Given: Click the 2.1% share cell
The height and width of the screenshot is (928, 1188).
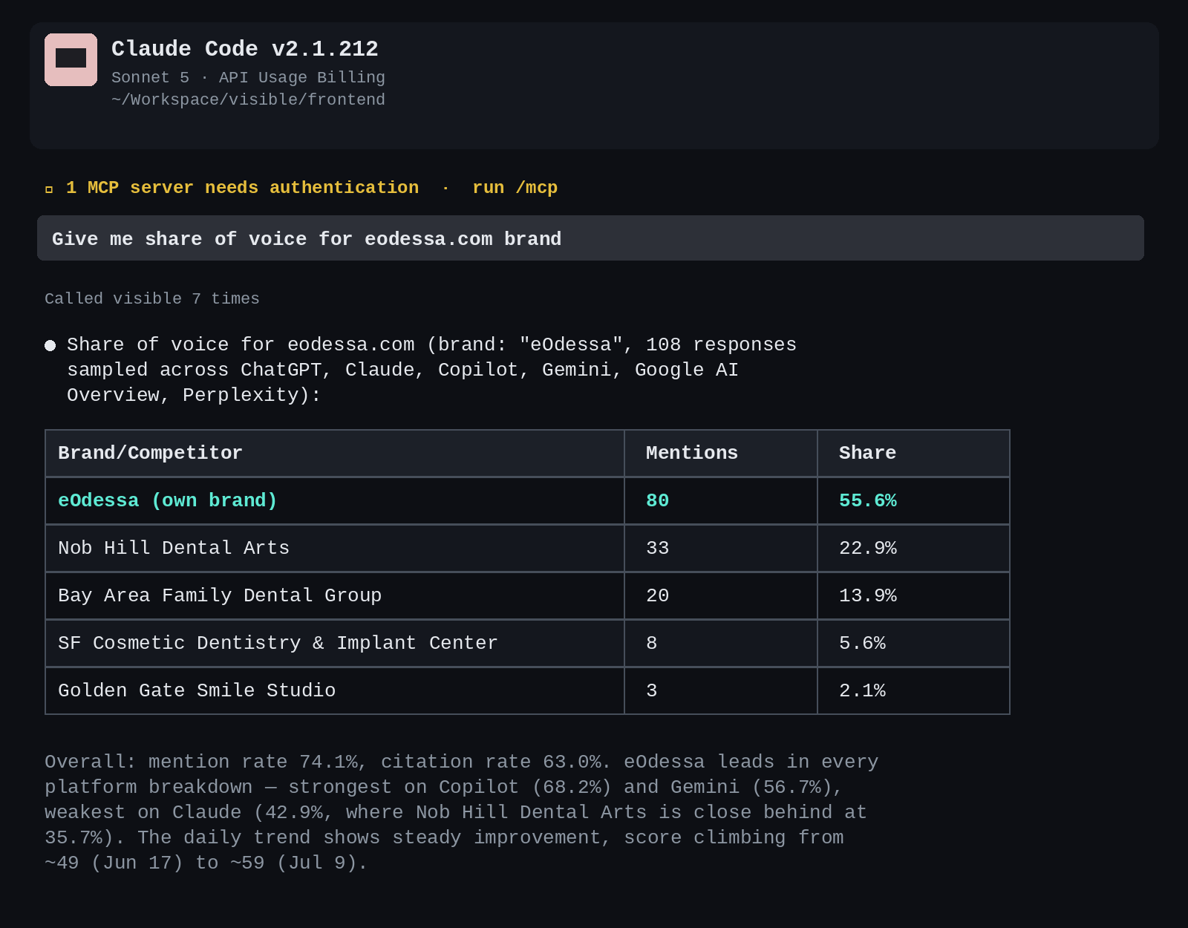Looking at the screenshot, I should [x=913, y=690].
